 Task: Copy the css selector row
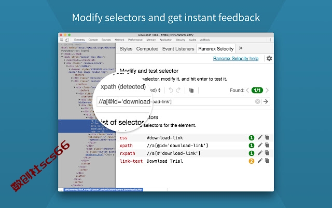(267, 137)
